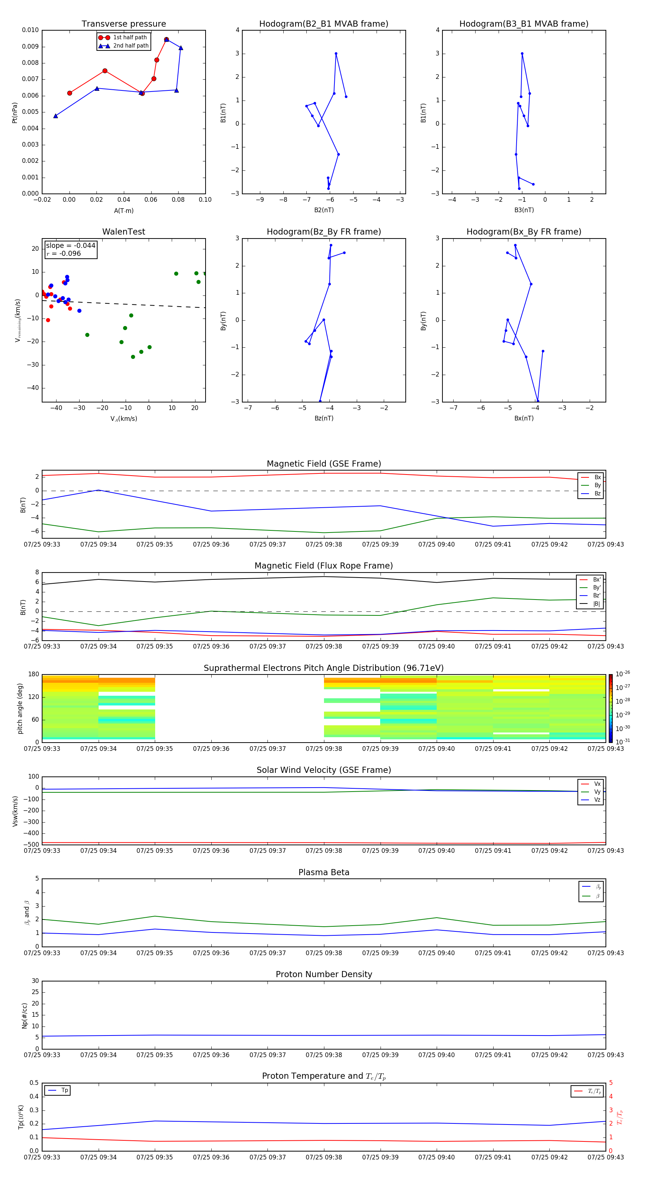Select the "1st half path" legend entry
Image resolution: width=648 pixels, height=1189 pixels.
[123, 37]
